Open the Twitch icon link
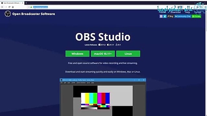Image resolution: width=207 pixels, height=116 pixels. point(161,16)
